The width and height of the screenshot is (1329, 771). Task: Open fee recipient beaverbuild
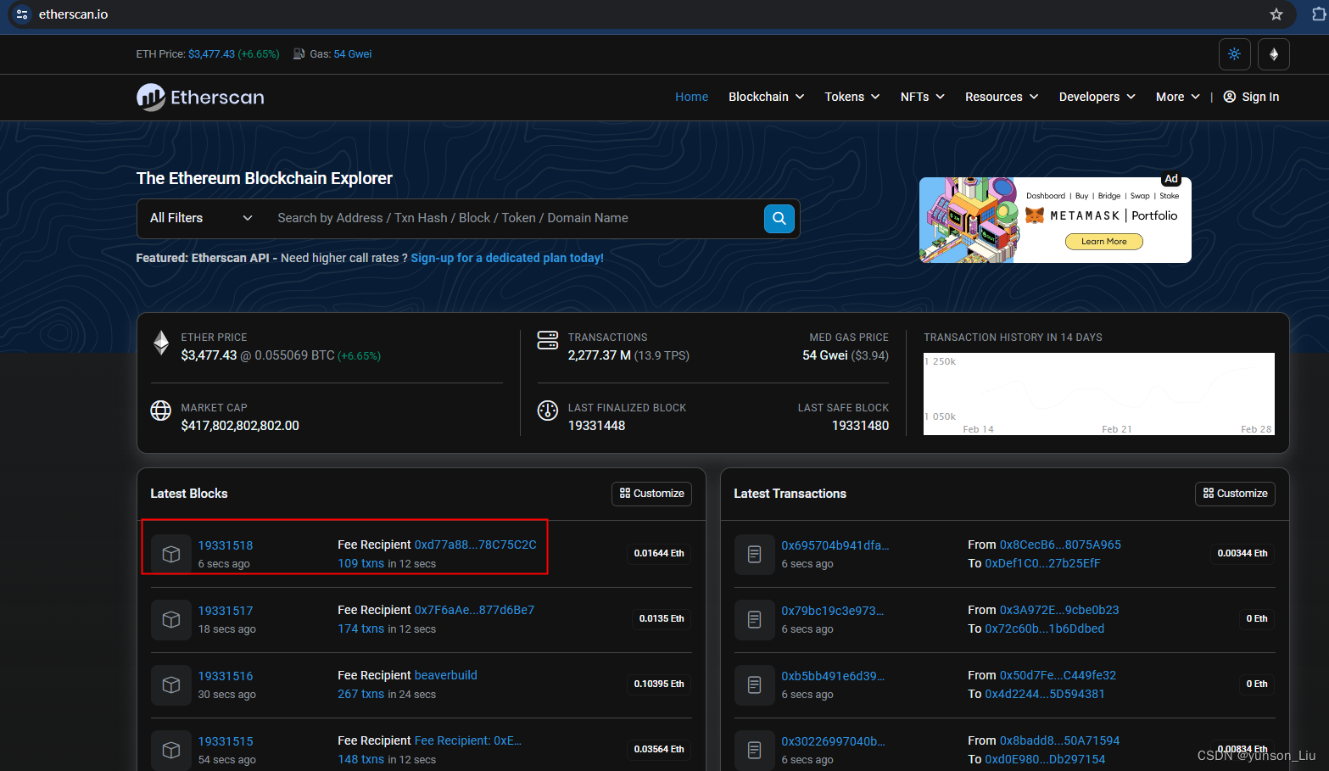click(x=445, y=675)
